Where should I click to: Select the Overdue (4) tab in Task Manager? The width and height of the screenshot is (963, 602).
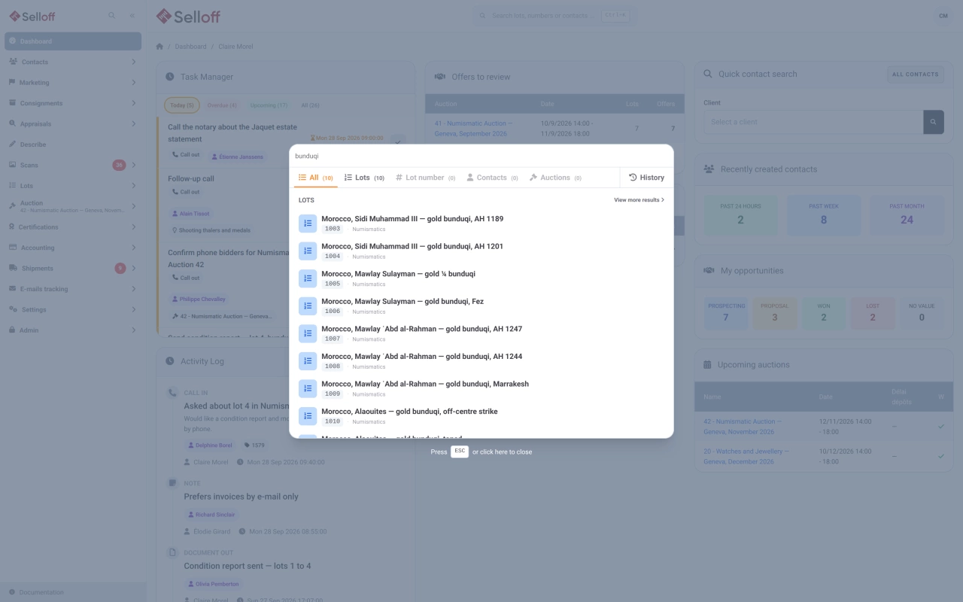click(222, 105)
